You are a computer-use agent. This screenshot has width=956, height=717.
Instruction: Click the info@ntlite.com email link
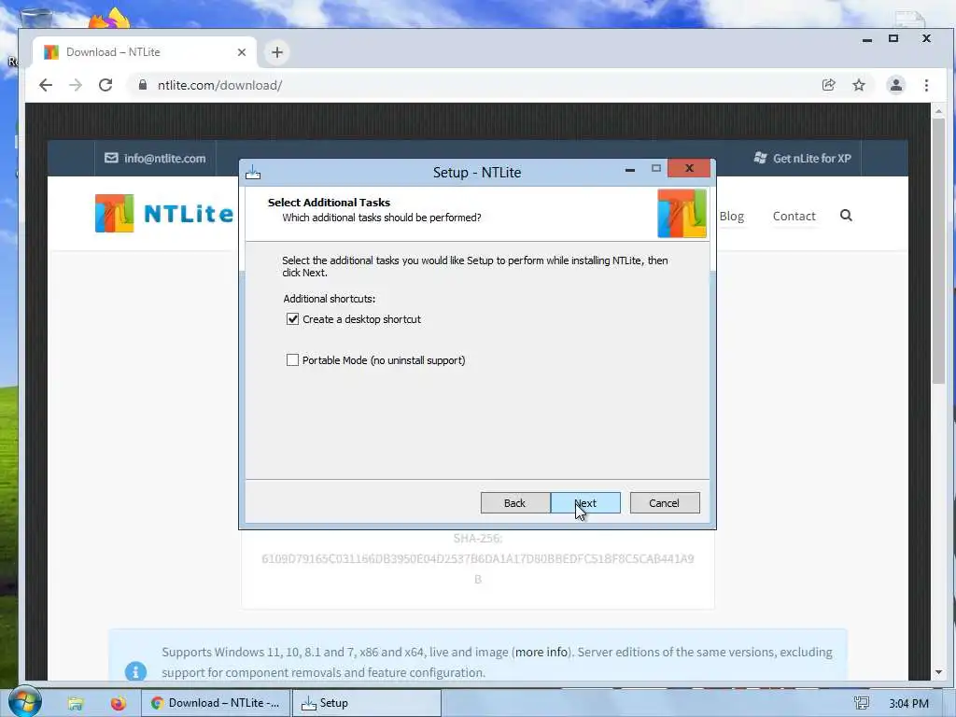click(x=164, y=159)
